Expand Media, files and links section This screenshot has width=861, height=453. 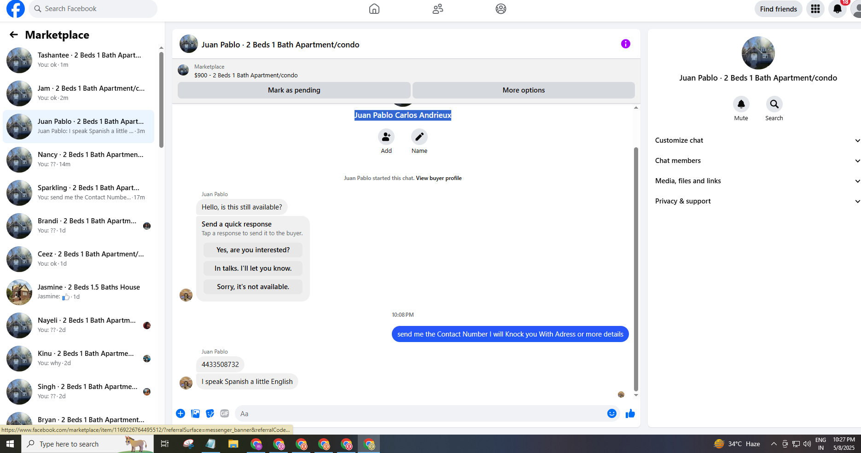(757, 181)
